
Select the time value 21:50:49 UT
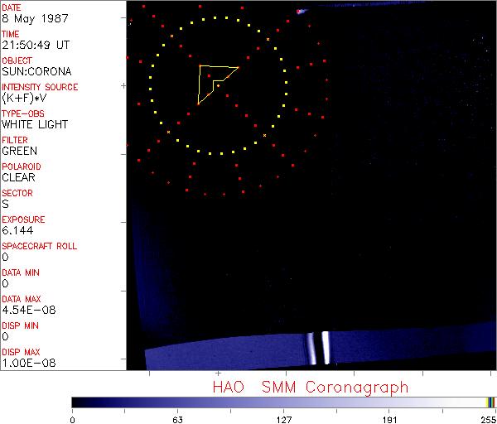pos(35,45)
